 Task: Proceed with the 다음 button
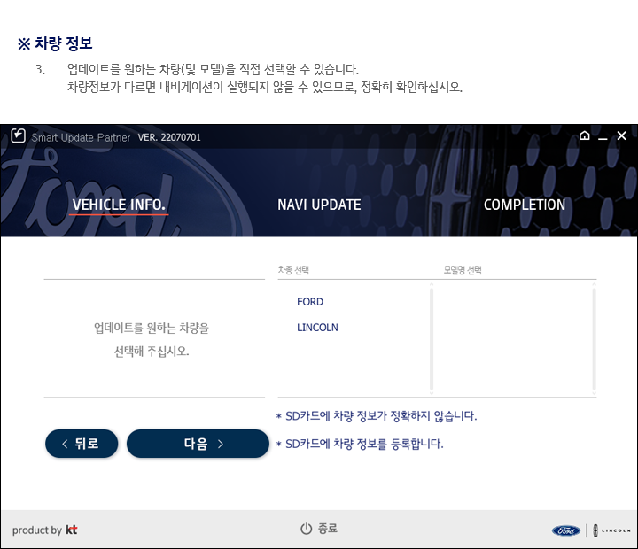tap(198, 444)
